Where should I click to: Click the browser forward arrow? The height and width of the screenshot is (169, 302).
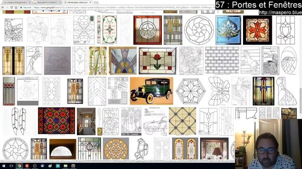(x=7, y=8)
